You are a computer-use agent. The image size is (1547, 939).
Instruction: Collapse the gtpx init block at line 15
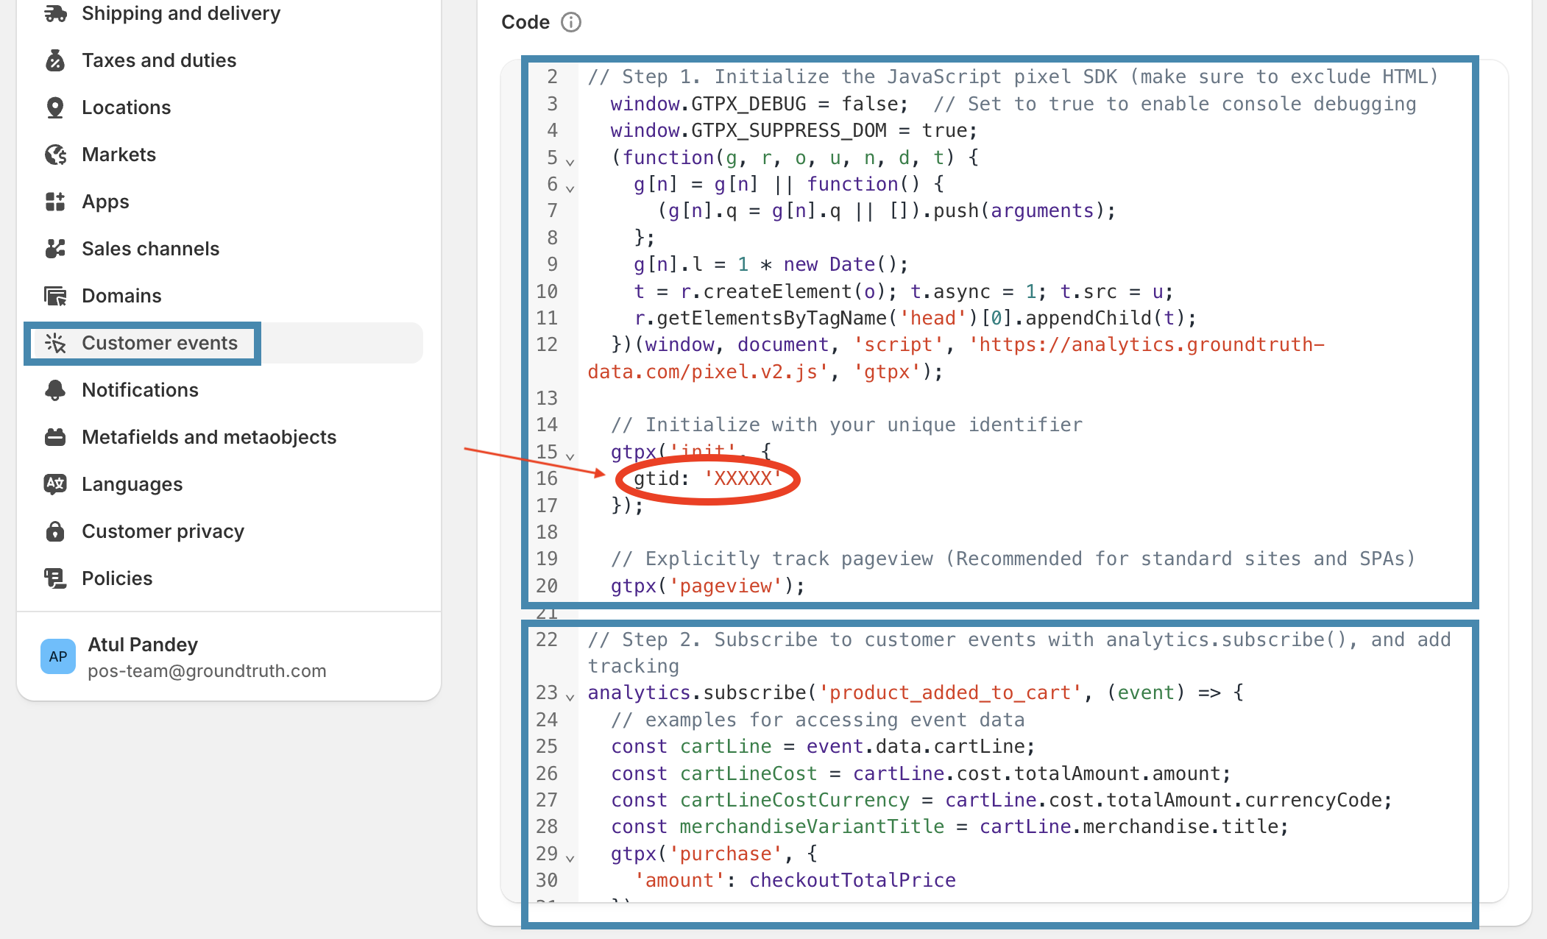click(570, 456)
